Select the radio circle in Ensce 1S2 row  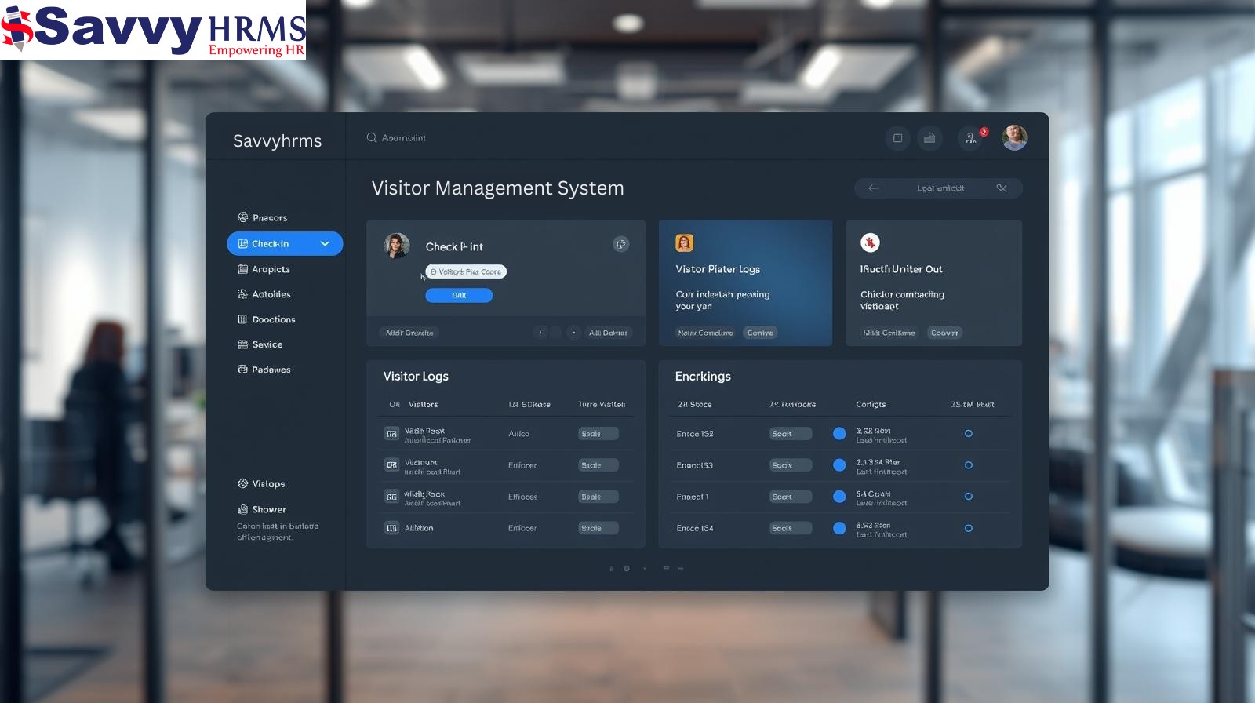[968, 434]
